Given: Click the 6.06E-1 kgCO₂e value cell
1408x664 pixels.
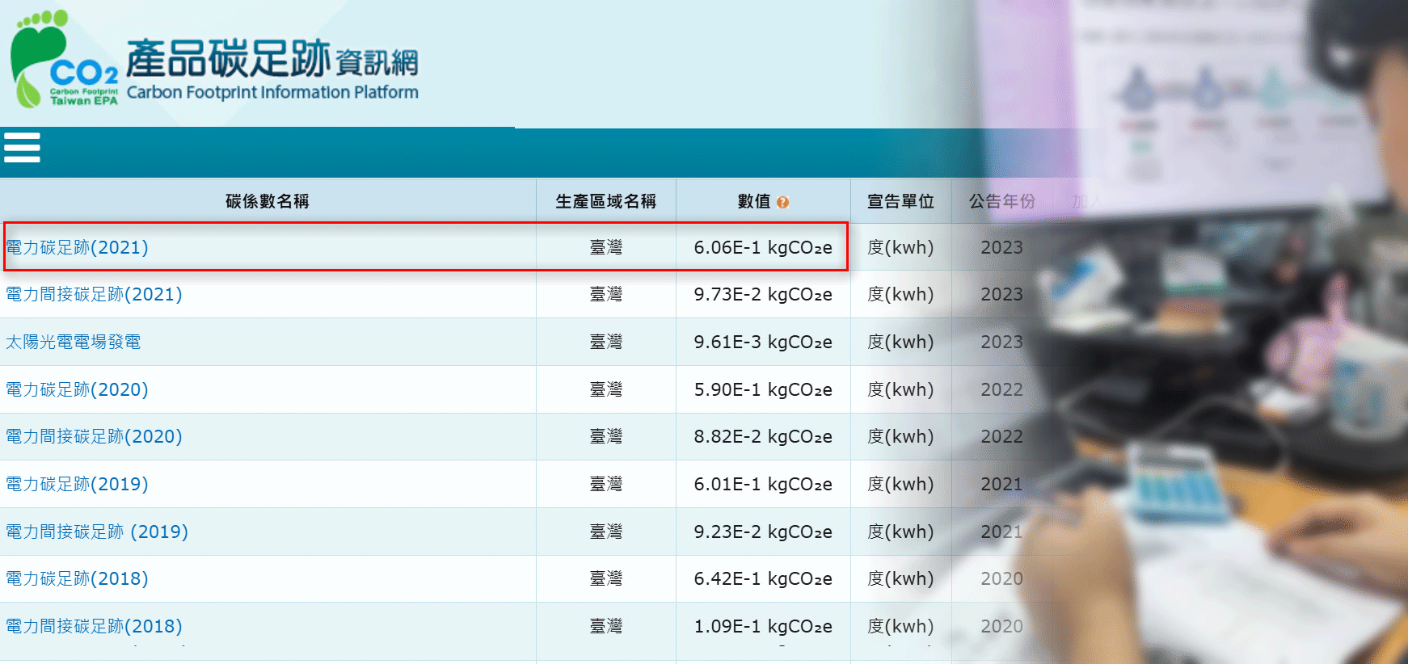Looking at the screenshot, I should coord(762,247).
